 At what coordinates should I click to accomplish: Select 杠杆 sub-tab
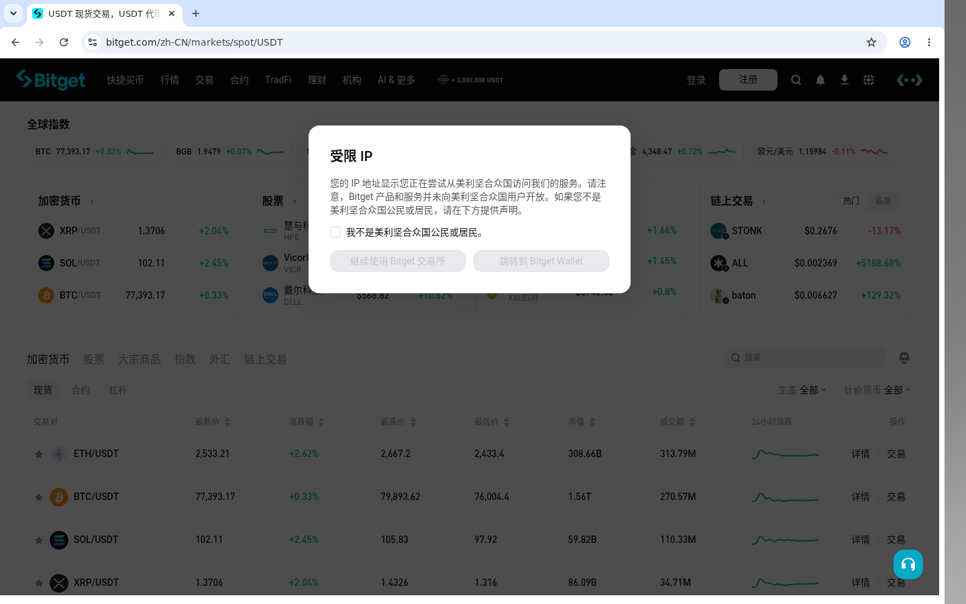[x=118, y=390]
